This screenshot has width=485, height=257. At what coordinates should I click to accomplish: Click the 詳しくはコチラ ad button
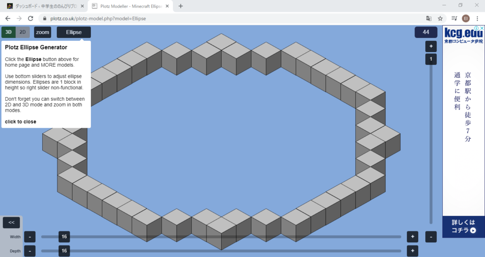pos(464,226)
